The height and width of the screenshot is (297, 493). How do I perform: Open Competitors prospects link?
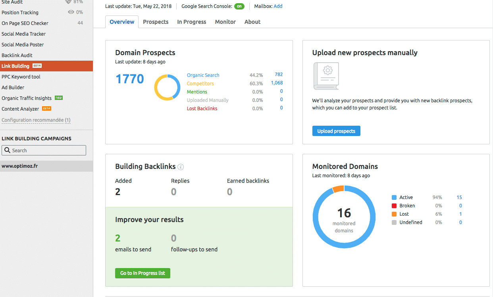(200, 83)
